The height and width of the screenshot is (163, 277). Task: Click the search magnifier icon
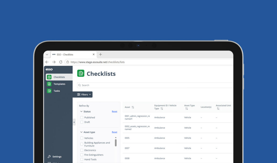tap(80, 85)
